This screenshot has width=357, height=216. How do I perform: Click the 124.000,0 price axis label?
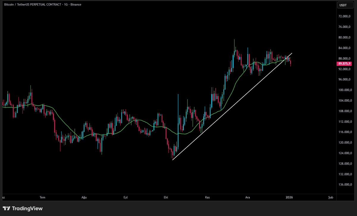tap(345, 153)
